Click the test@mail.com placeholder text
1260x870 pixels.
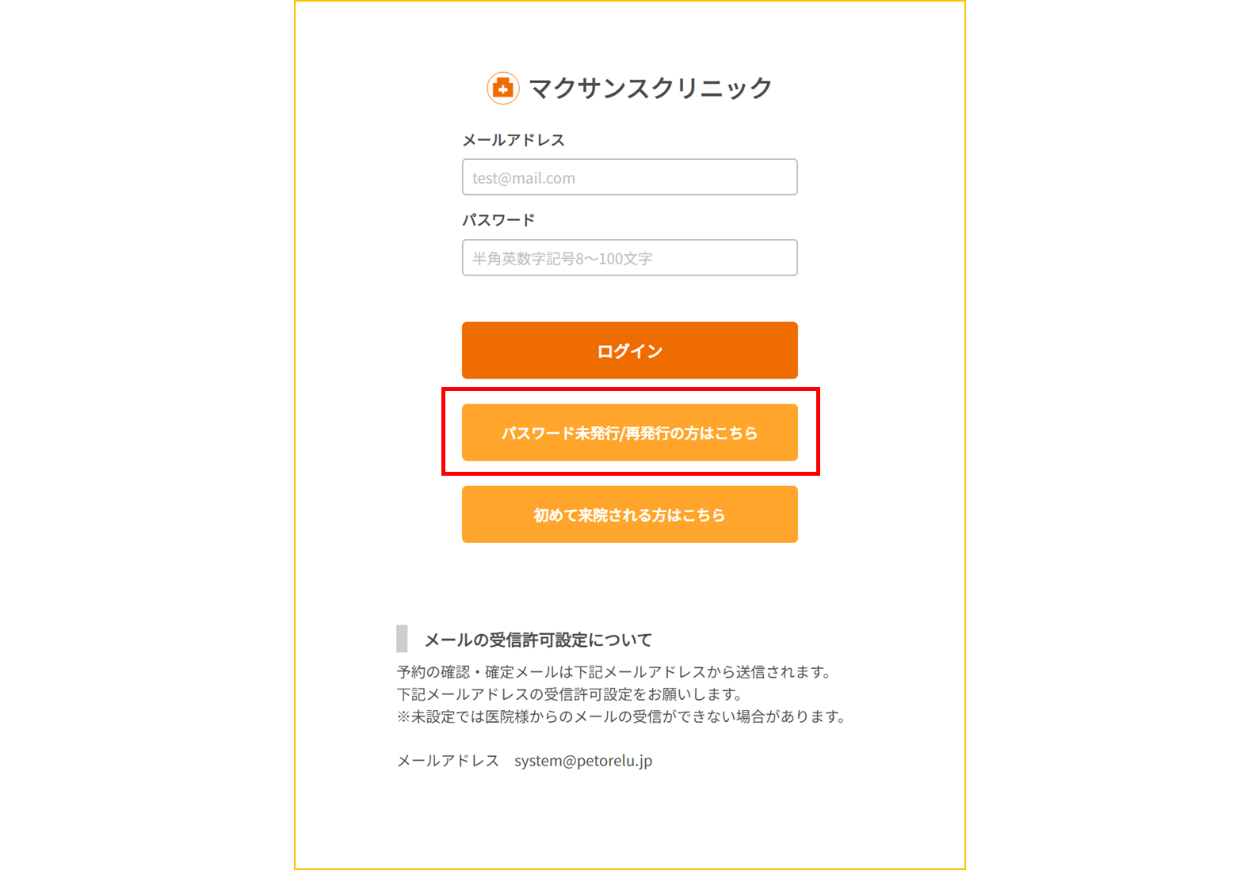point(524,178)
